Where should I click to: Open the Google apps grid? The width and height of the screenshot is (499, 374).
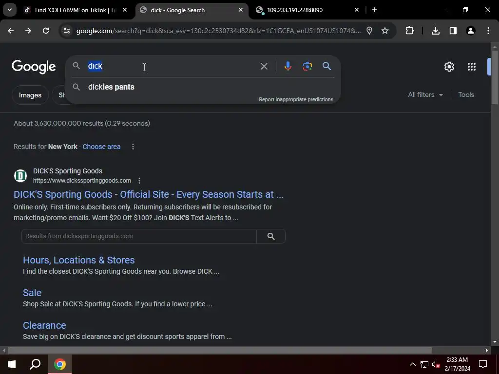(x=472, y=67)
